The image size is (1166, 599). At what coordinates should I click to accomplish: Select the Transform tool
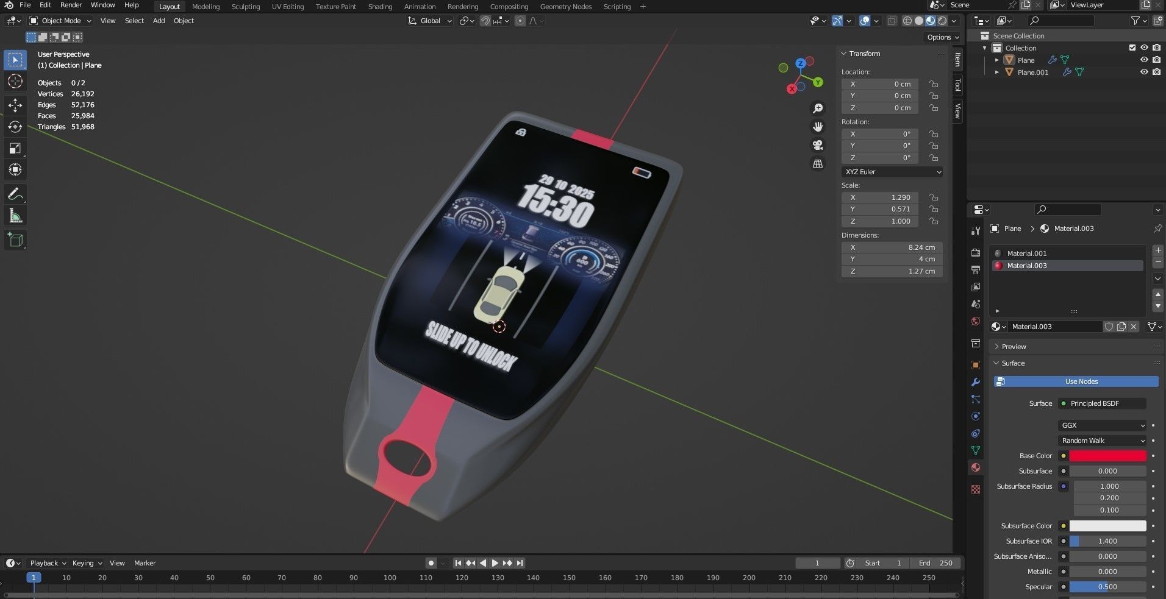point(15,169)
